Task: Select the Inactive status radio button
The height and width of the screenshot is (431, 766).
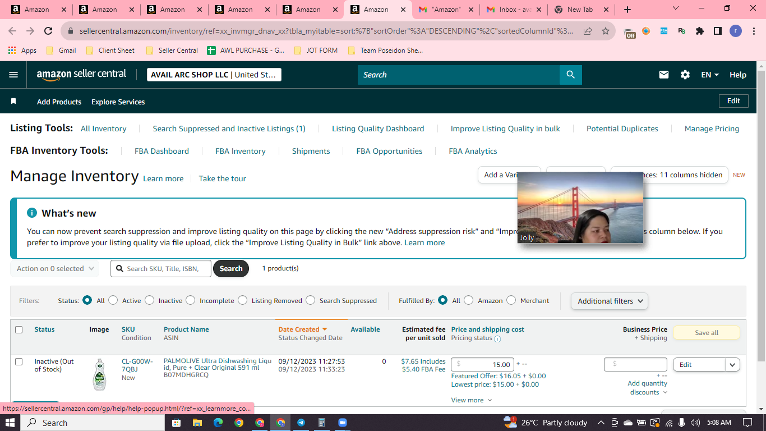Action: point(149,300)
